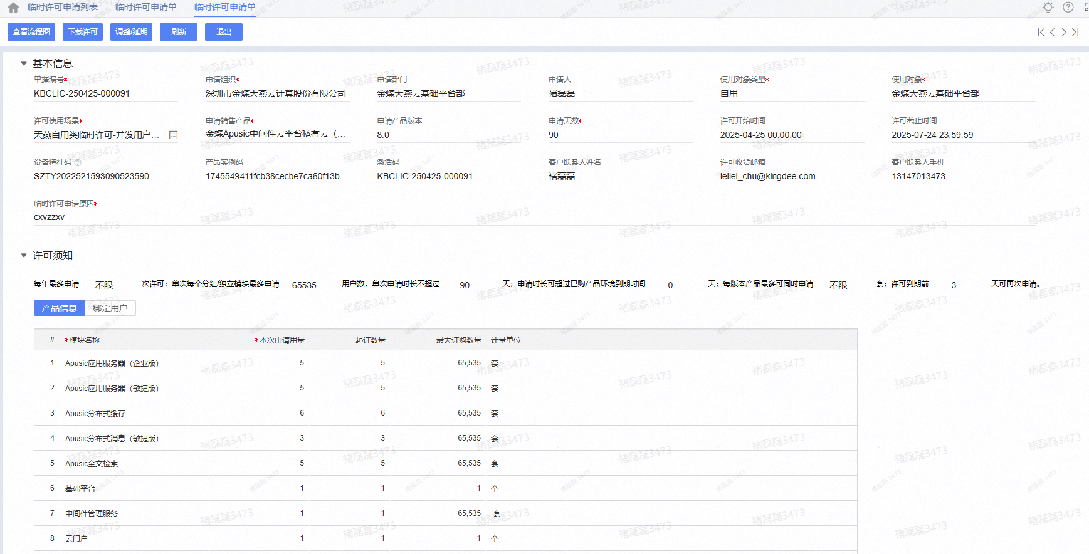
Task: Click the 计量单位 column header
Action: click(506, 340)
